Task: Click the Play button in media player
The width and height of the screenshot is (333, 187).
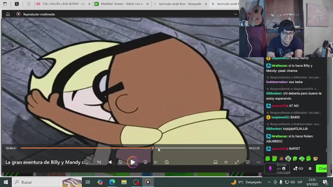Action: coord(133,162)
